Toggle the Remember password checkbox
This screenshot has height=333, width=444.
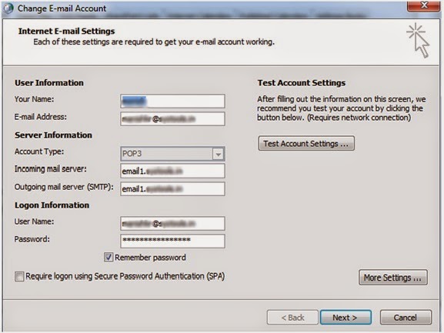(x=108, y=257)
